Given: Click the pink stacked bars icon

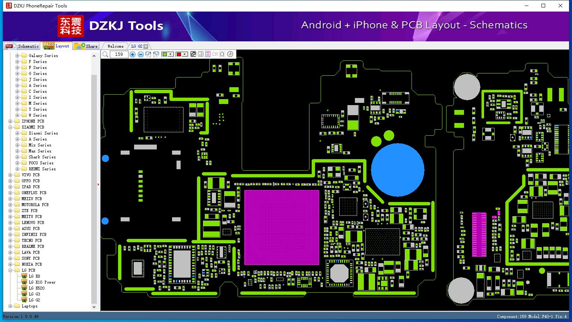Looking at the screenshot, I should click(208, 54).
